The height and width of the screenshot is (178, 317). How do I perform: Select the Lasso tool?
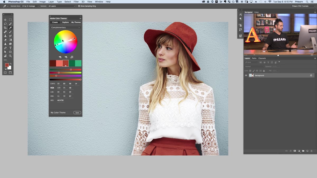[5, 24]
